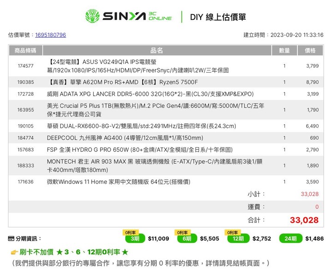Click the FSP HYDRO G PRO 650W item name
This screenshot has width=332, height=276.
(140, 149)
